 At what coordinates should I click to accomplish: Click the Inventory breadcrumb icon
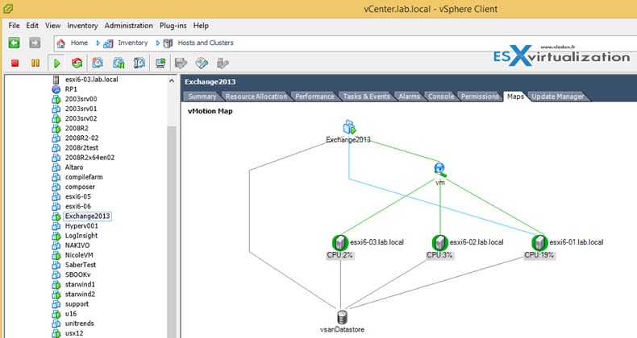(108, 43)
